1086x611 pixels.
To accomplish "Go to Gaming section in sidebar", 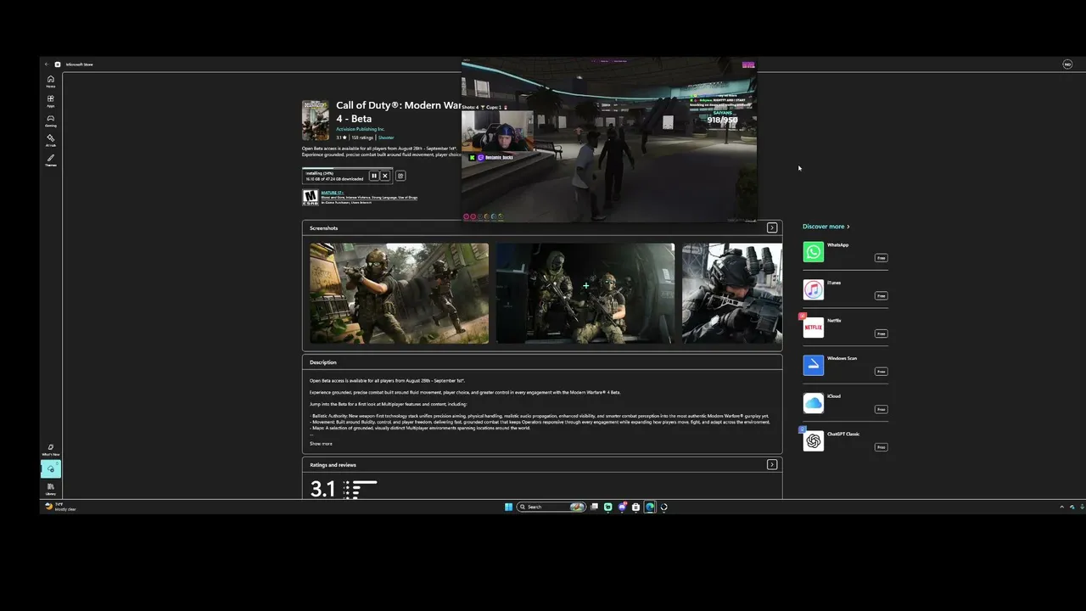I will [50, 121].
